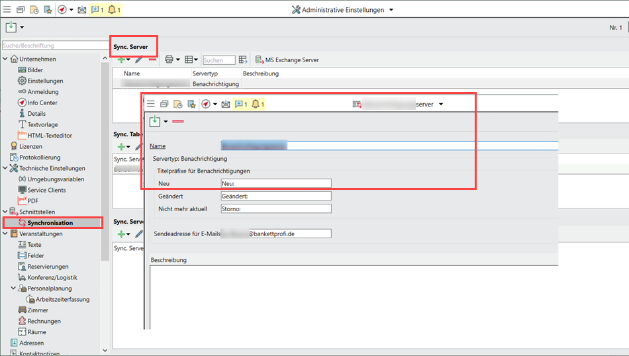Collapse the Unternehmen tree node
Image resolution: width=629 pixels, height=356 pixels.
[x=5, y=59]
